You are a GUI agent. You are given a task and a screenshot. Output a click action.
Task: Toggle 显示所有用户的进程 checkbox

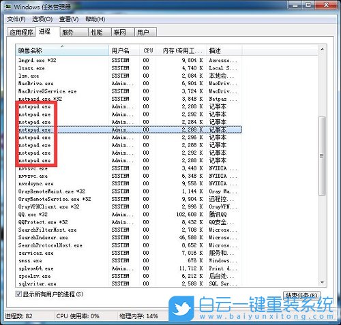click(18, 294)
